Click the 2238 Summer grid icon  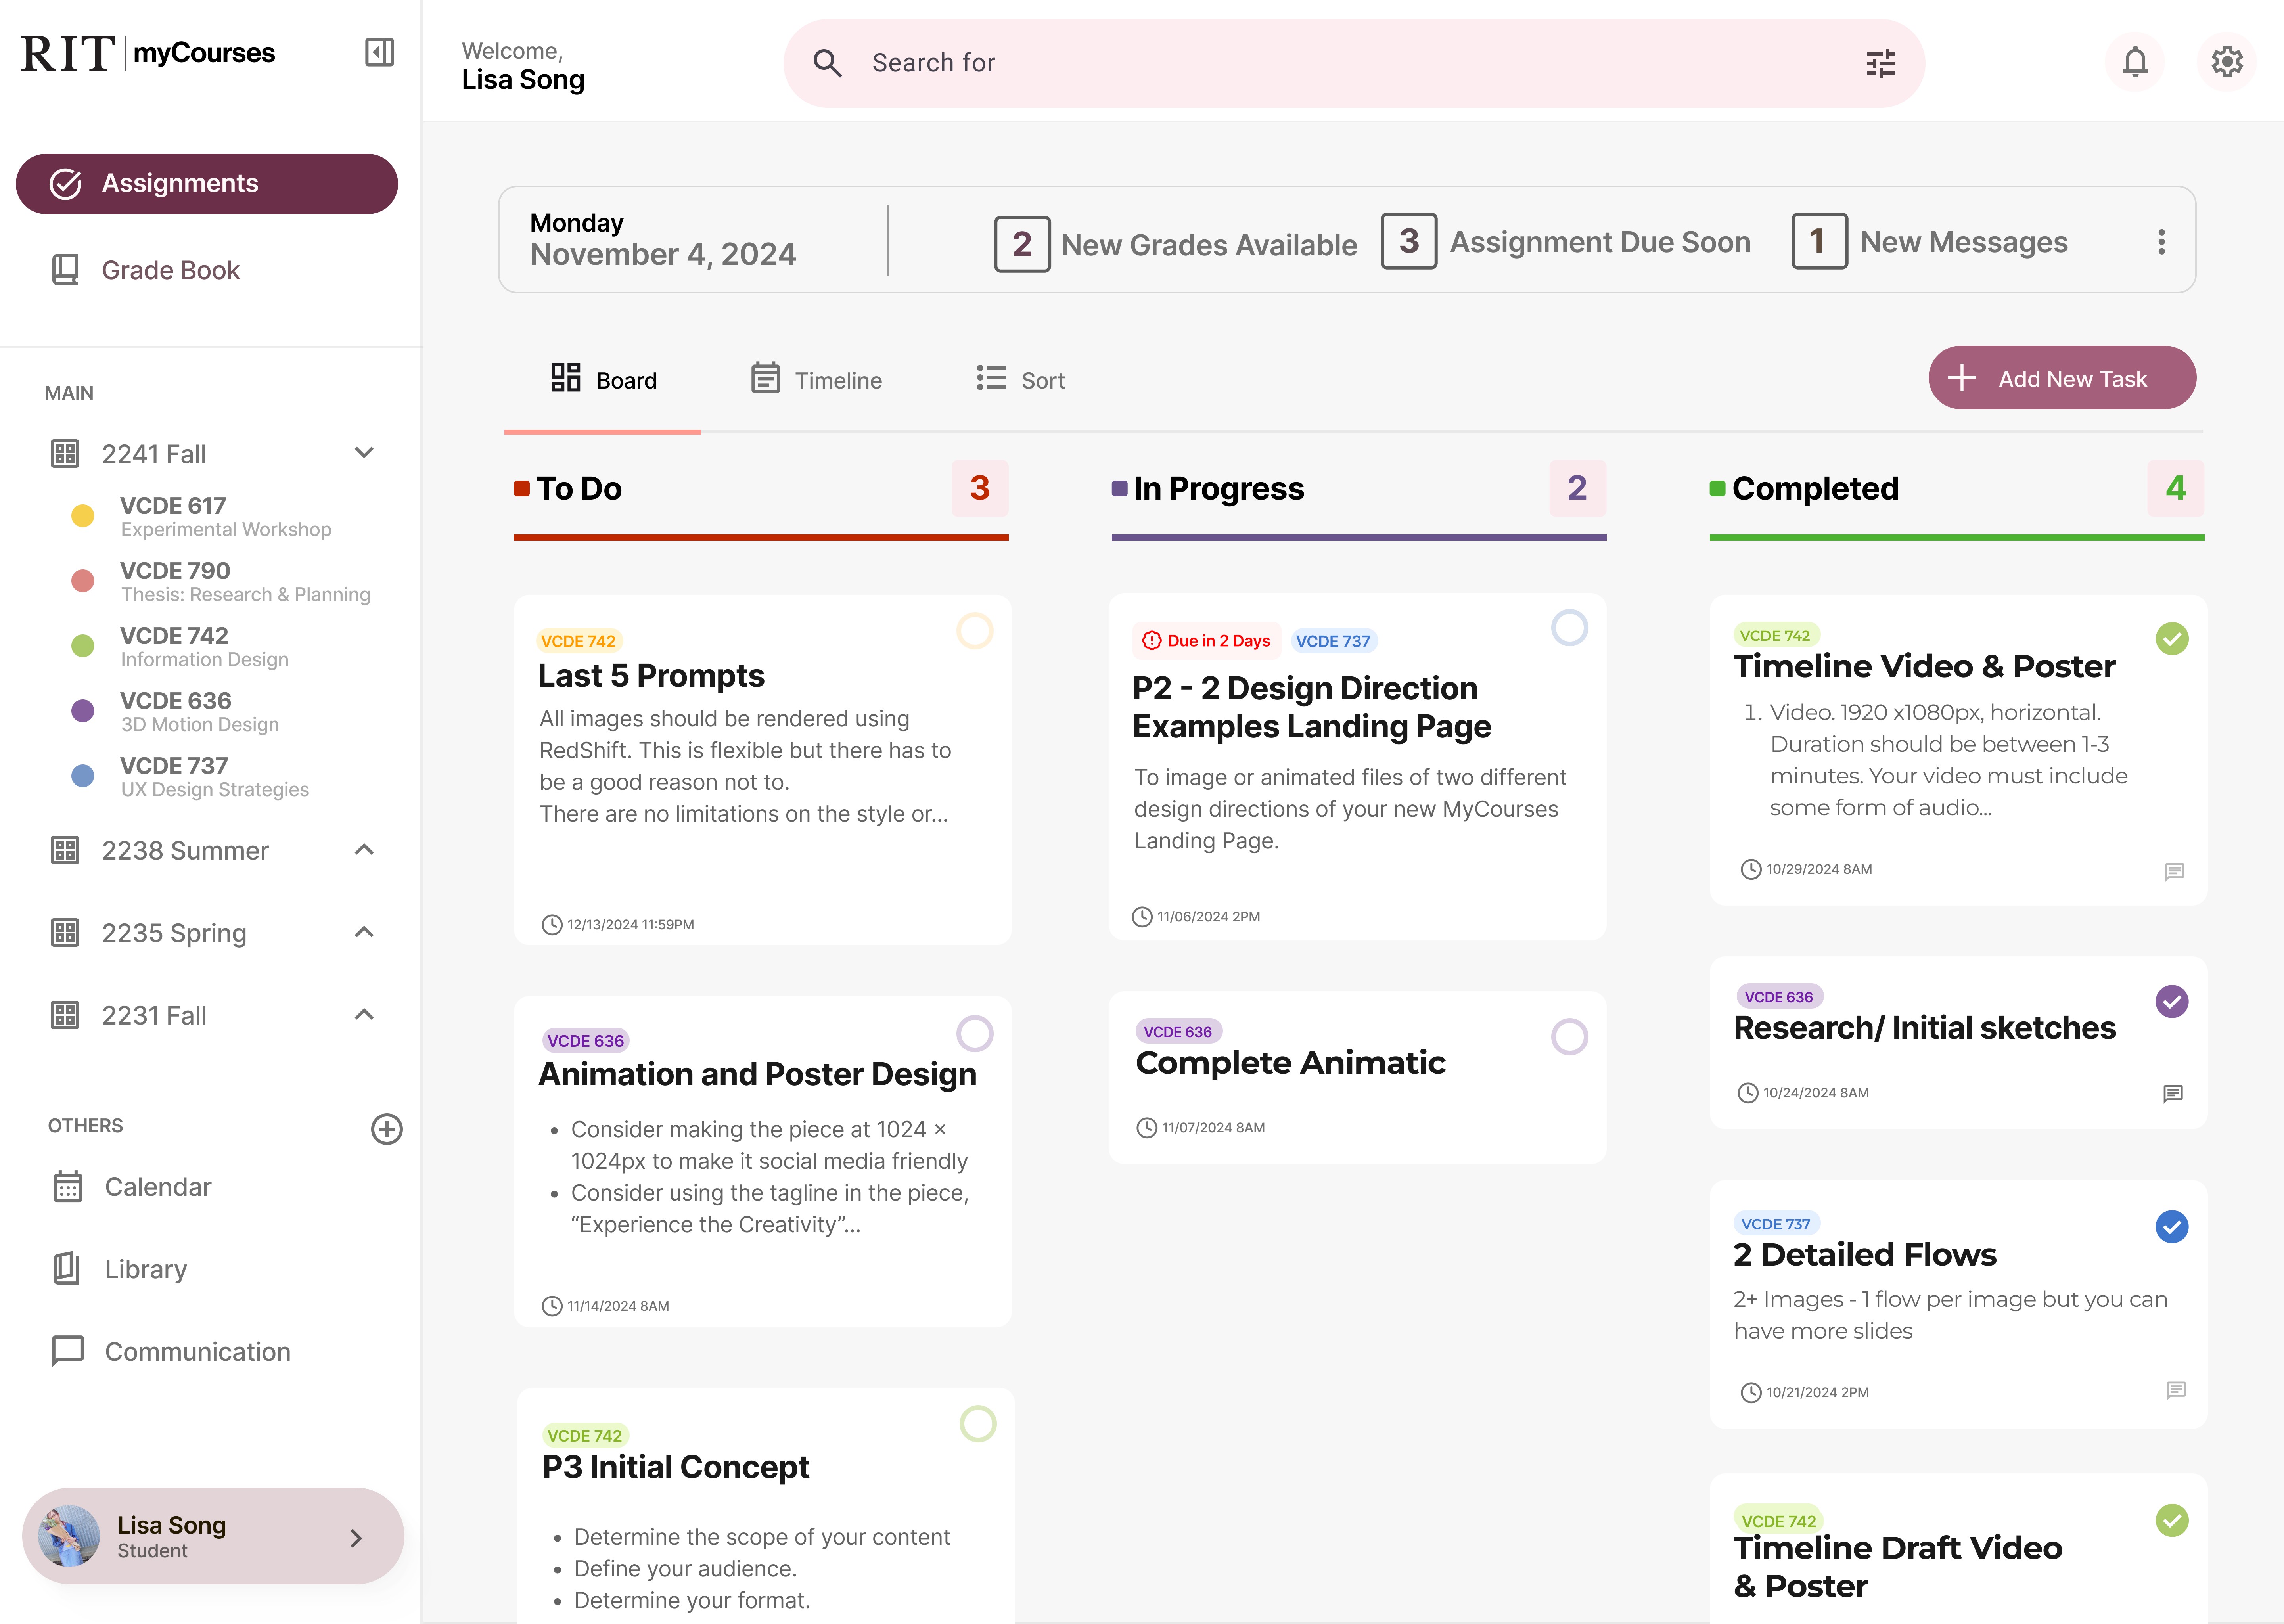click(65, 851)
